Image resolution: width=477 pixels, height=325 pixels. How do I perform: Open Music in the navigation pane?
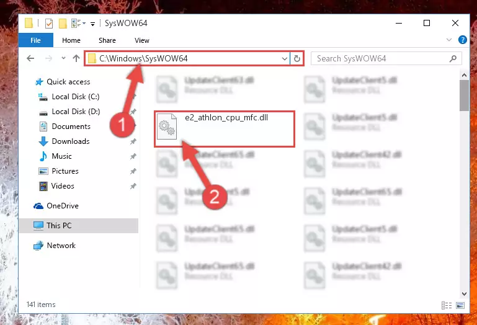(x=61, y=156)
